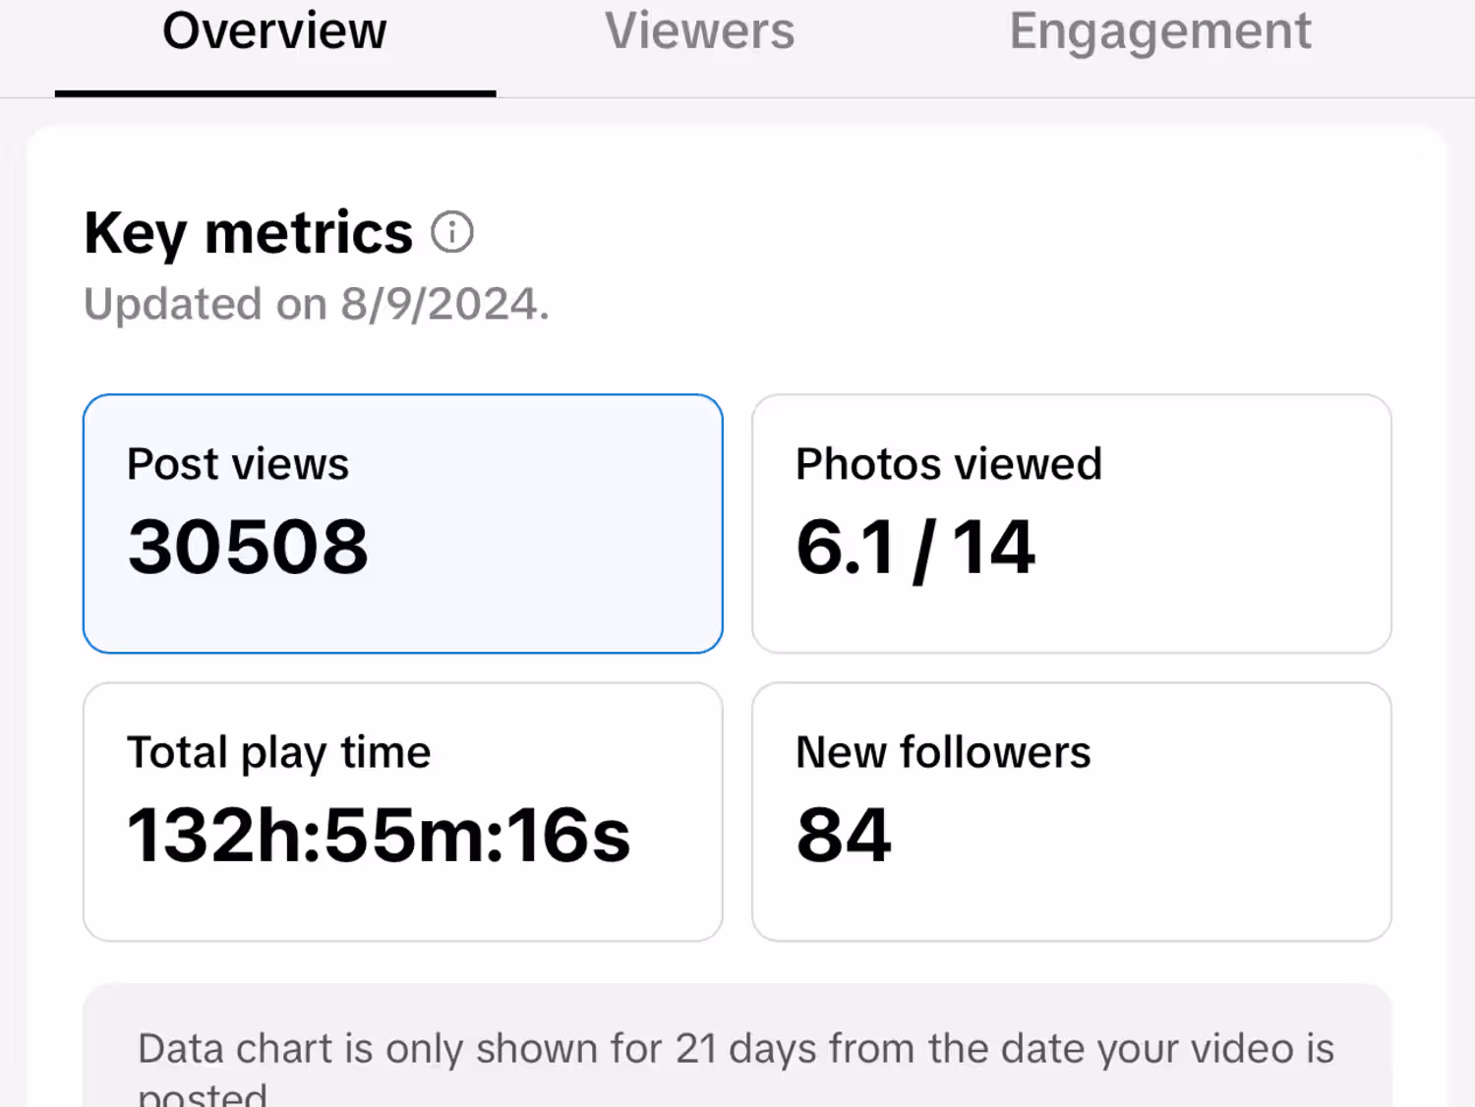Click the "Post views" label text

click(x=238, y=464)
